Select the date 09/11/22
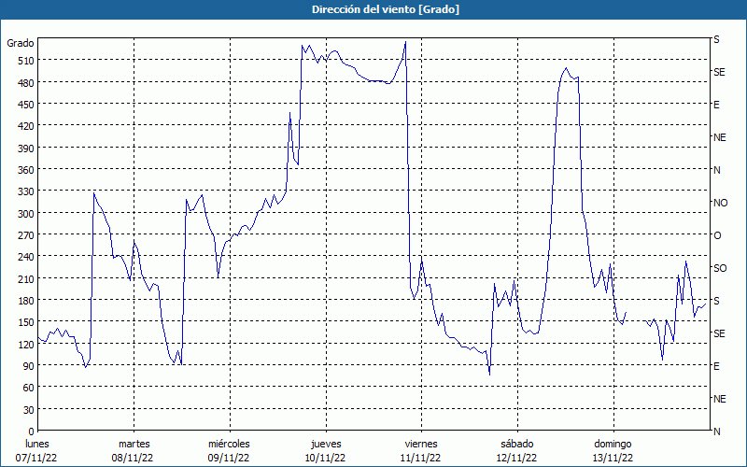 tap(228, 458)
